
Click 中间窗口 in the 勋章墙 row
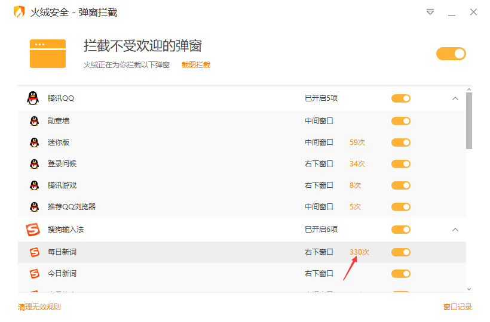(319, 121)
